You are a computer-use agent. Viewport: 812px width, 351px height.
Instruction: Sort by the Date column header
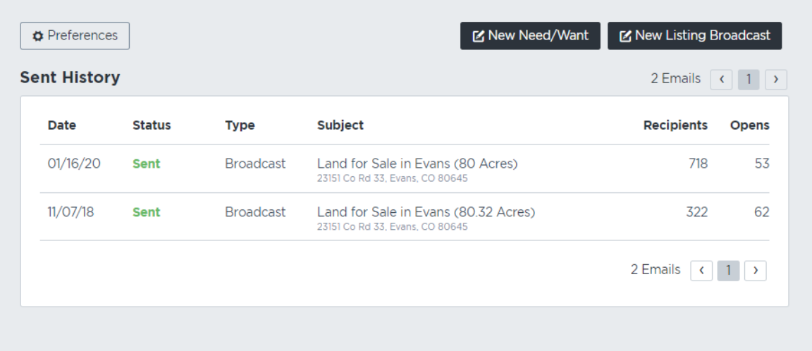click(x=61, y=125)
